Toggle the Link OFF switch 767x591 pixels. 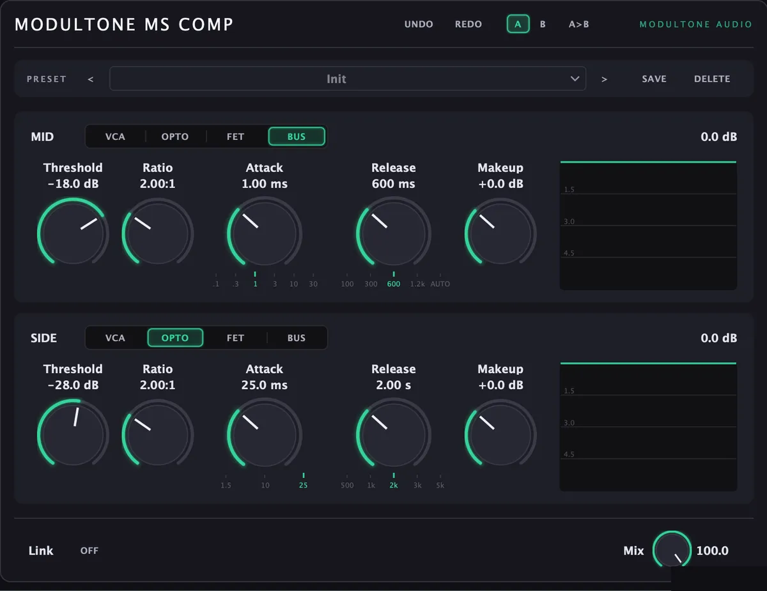click(x=89, y=551)
